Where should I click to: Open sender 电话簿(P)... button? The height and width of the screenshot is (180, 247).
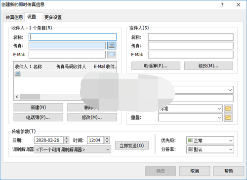[x=156, y=66]
